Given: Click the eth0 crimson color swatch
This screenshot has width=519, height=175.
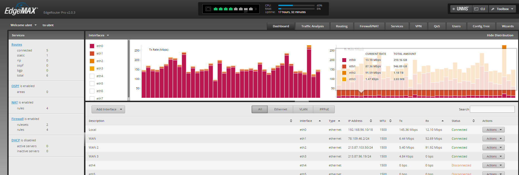Looking at the screenshot, I should tap(92, 46).
